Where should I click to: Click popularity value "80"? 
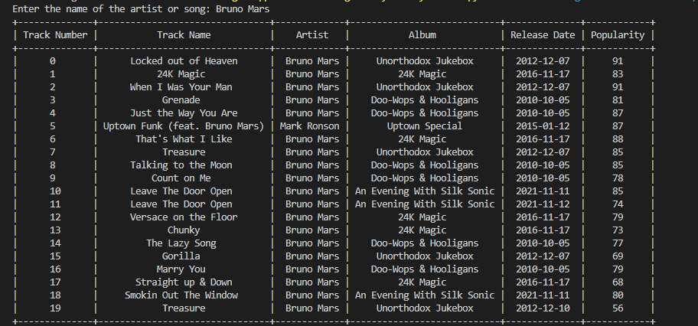(618, 295)
